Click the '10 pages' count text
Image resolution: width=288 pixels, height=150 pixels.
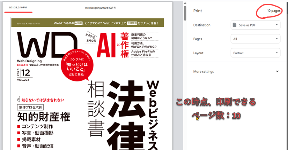click(274, 11)
